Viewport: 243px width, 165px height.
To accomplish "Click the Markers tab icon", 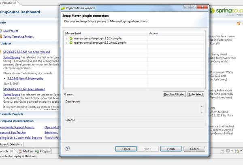I will tap(20, 151).
